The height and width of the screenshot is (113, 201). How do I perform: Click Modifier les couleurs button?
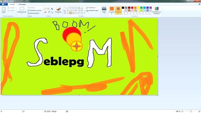click(x=156, y=10)
